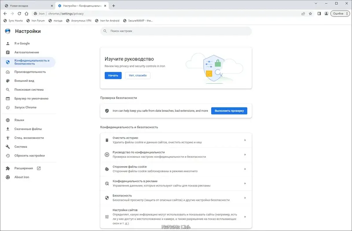This screenshot has height=231, width=352.
Task: Open the home page via house icon
Action: (x=26, y=14)
